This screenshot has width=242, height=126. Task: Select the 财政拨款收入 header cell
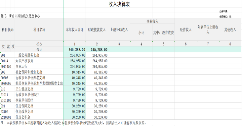97,30
